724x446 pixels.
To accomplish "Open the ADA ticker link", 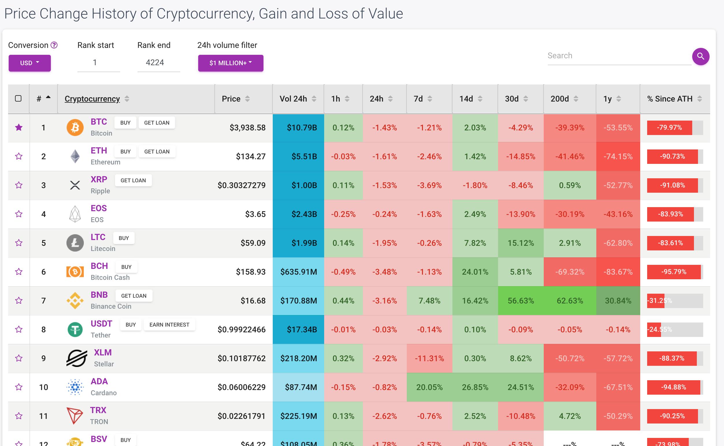I will (x=99, y=381).
